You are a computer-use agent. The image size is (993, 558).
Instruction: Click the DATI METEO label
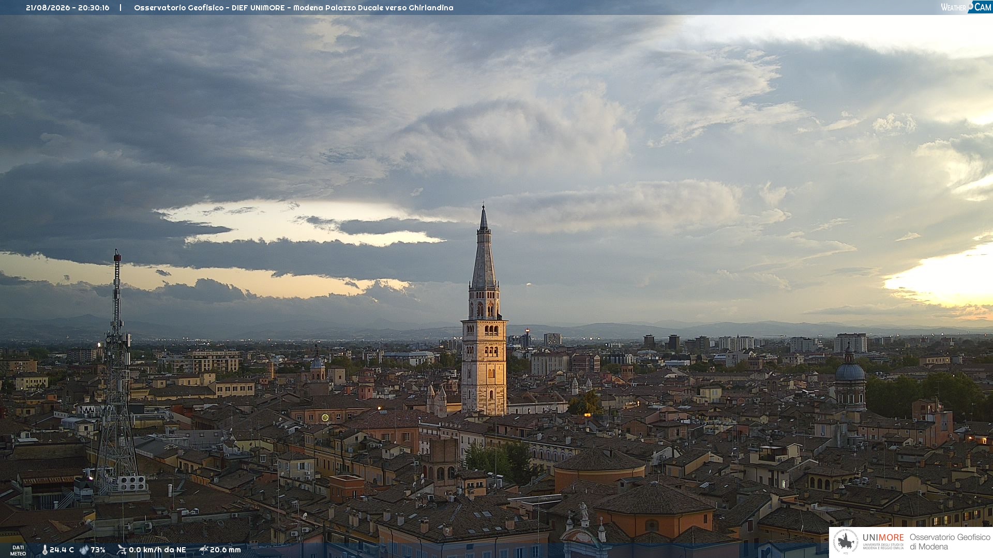coord(18,550)
